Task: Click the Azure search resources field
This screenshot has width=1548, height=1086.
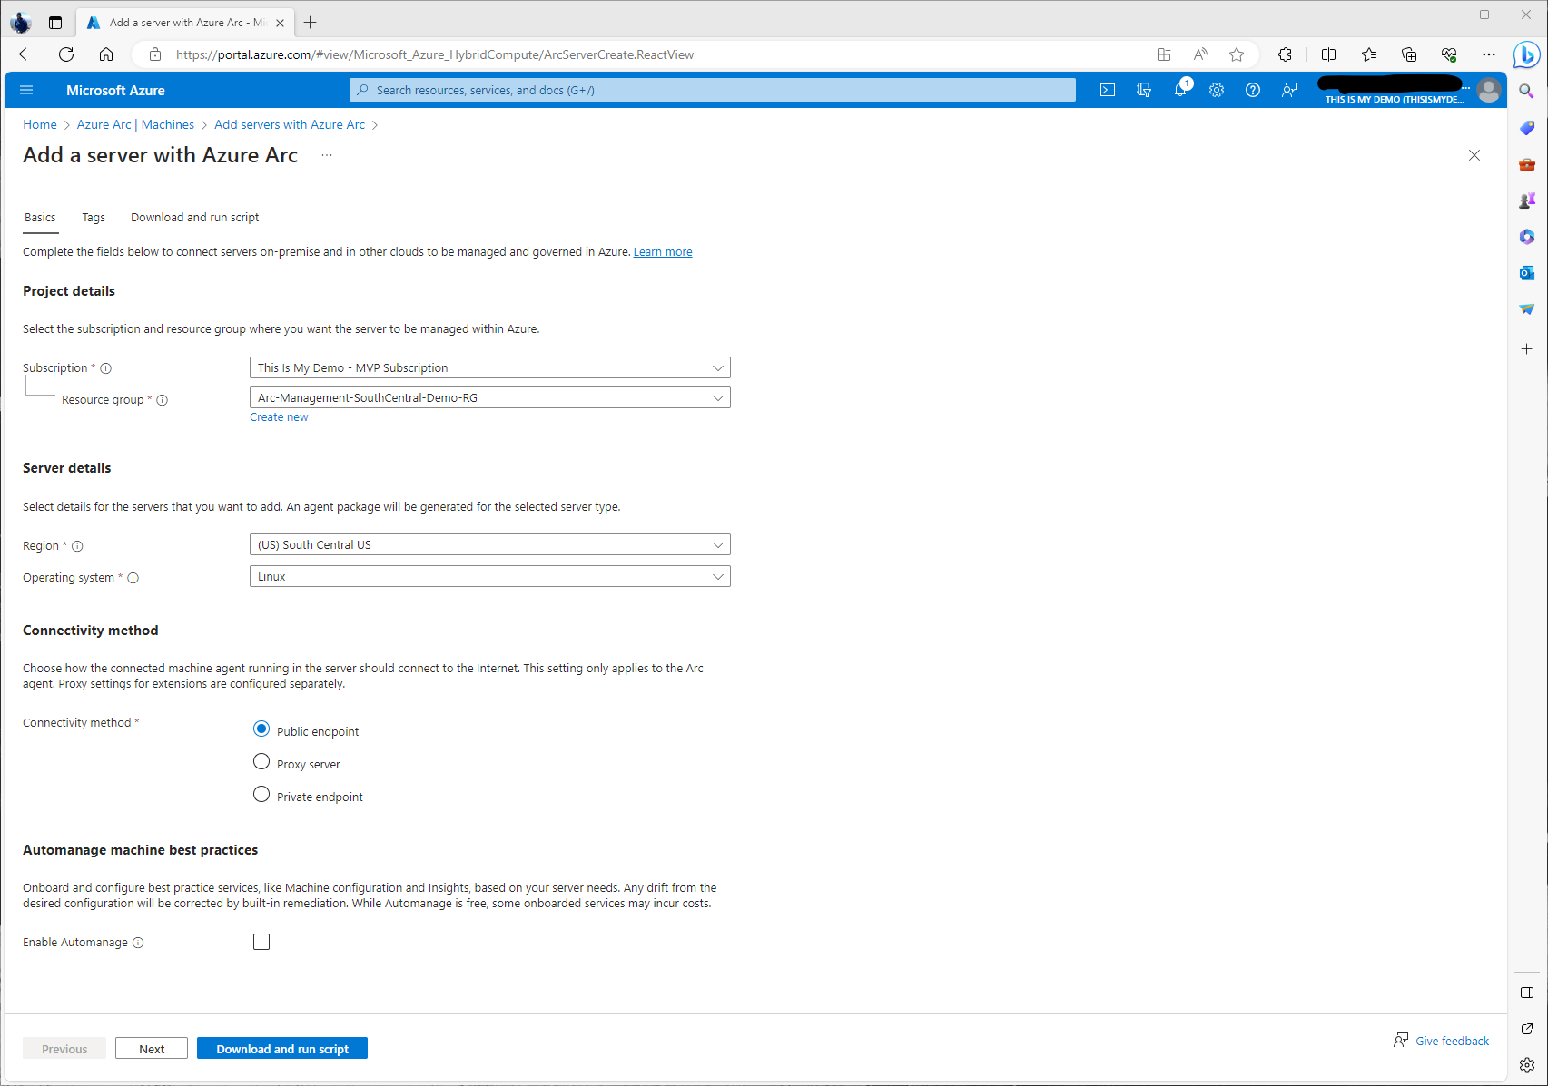Action: pyautogui.click(x=713, y=90)
